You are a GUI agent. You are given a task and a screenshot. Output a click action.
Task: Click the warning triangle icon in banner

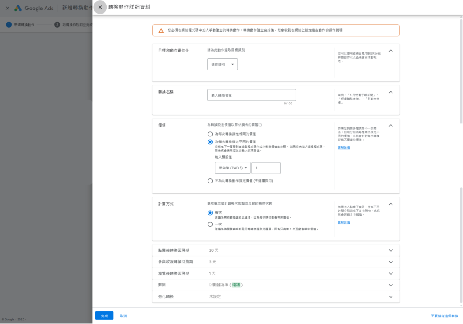click(161, 30)
